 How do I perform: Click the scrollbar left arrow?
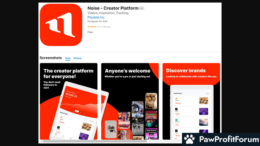[x=41, y=141]
